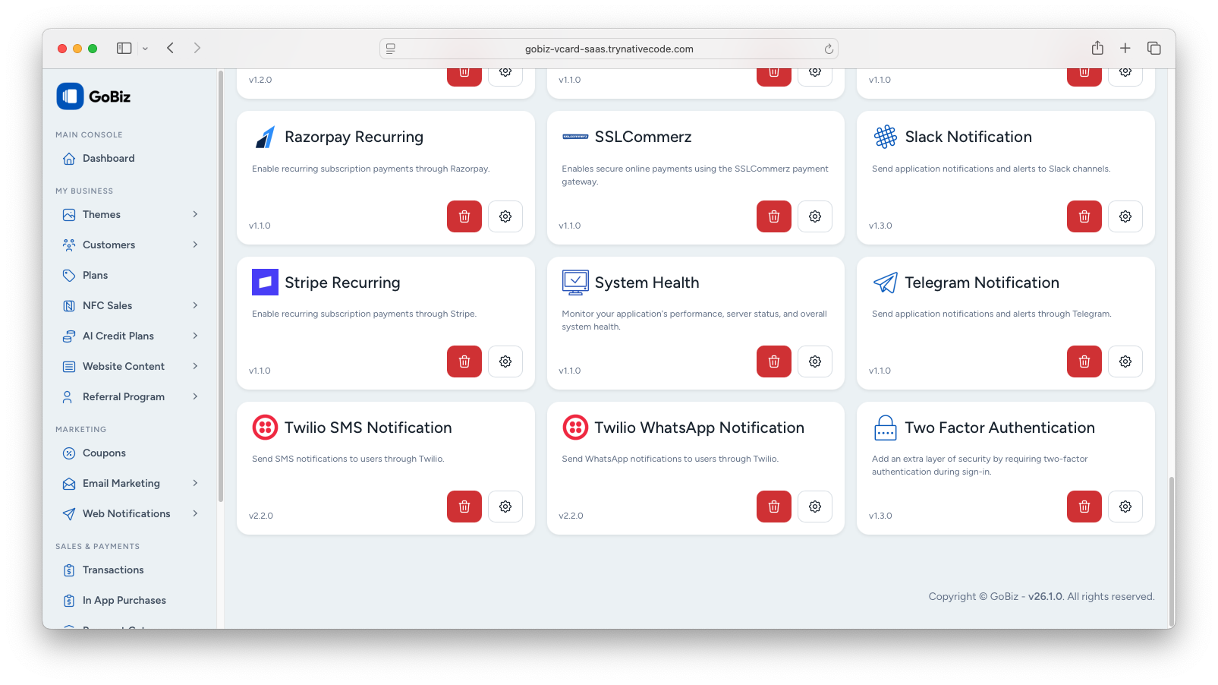Click the Safari address bar
The height and width of the screenshot is (685, 1218).
[609, 49]
